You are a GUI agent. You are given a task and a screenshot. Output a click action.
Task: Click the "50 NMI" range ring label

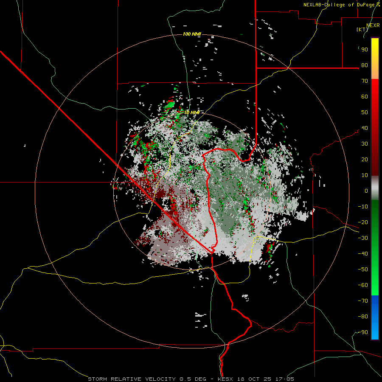(192, 112)
